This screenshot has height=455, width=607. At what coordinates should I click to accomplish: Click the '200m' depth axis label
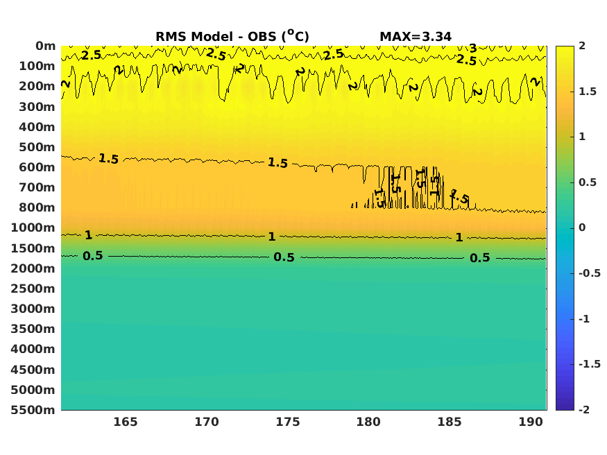(x=37, y=86)
